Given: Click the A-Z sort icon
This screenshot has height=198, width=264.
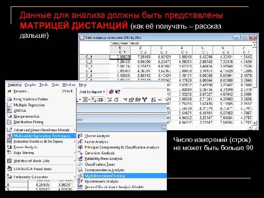Looking at the screenshot, I should pos(153,100).
